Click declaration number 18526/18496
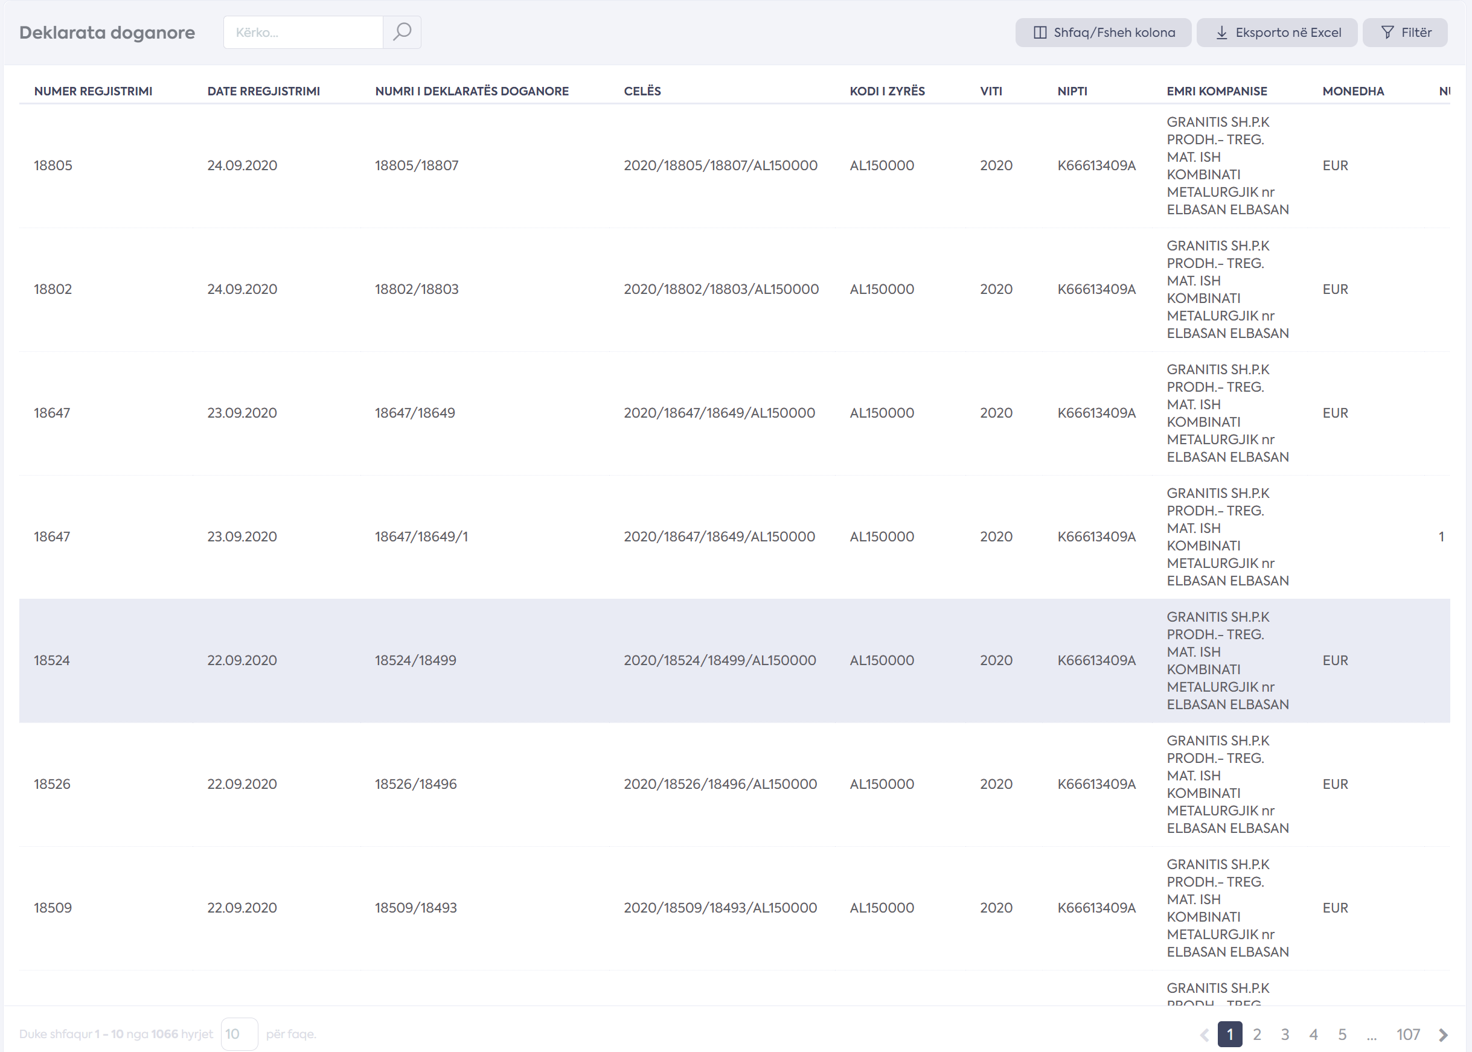 click(x=415, y=785)
